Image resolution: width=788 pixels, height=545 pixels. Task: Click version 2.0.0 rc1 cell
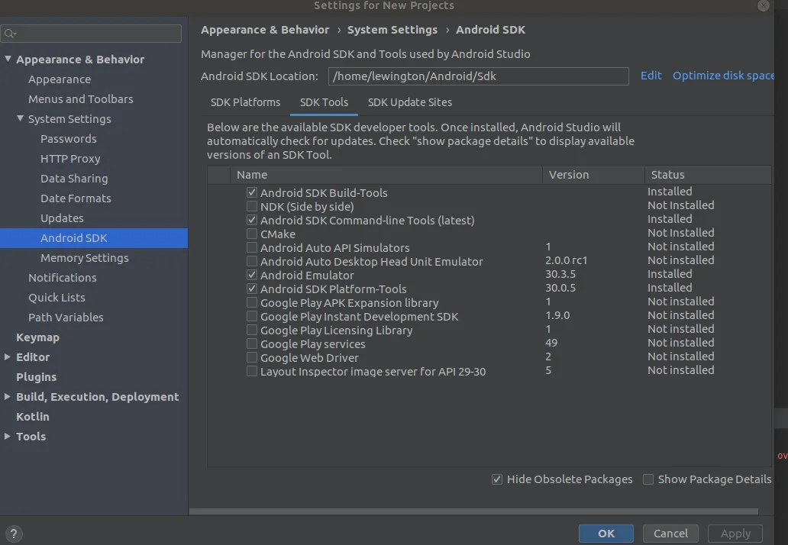pos(566,260)
